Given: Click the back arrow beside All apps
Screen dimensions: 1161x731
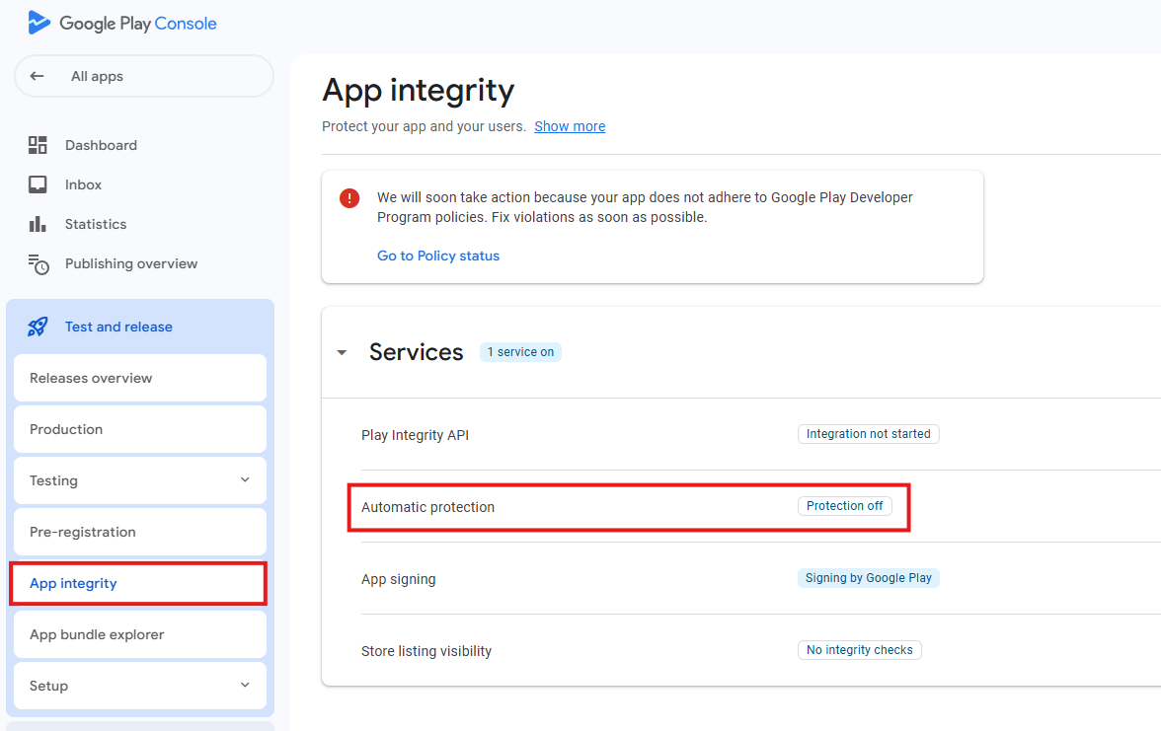Looking at the screenshot, I should click(38, 76).
